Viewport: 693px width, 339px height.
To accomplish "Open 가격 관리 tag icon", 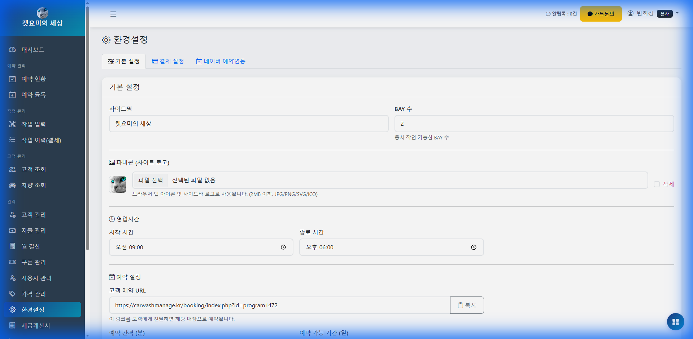I will (x=12, y=294).
